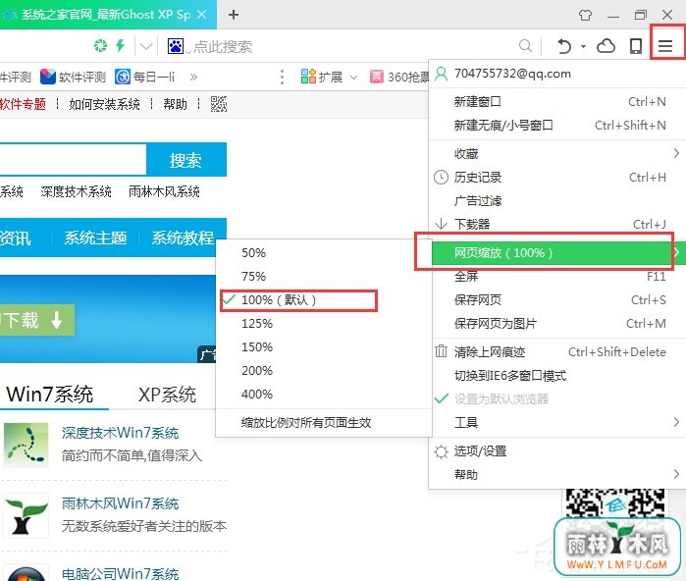The image size is (686, 581).
Task: Select 50% zoom level
Action: pyautogui.click(x=324, y=253)
